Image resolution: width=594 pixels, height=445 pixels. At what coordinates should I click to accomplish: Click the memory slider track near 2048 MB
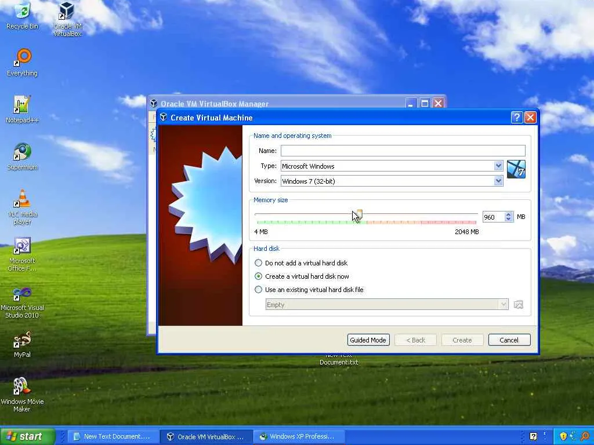[475, 214]
